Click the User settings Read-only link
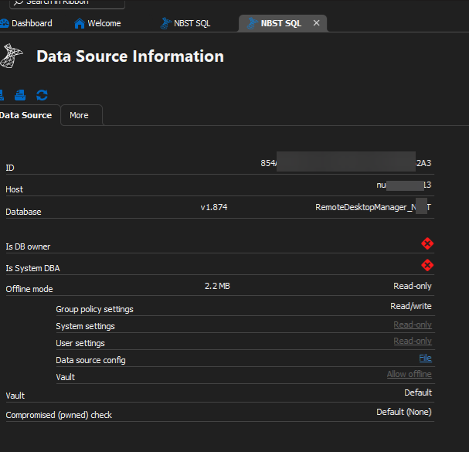Viewport: 469px width, 452px height. pyautogui.click(x=413, y=341)
